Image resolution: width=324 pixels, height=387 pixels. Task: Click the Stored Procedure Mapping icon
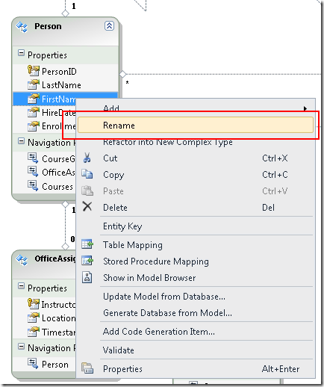[87, 261]
